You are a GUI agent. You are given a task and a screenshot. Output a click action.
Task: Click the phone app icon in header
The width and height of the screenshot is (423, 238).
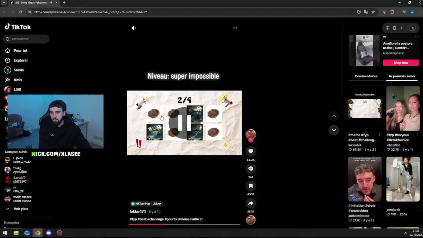click(395, 28)
